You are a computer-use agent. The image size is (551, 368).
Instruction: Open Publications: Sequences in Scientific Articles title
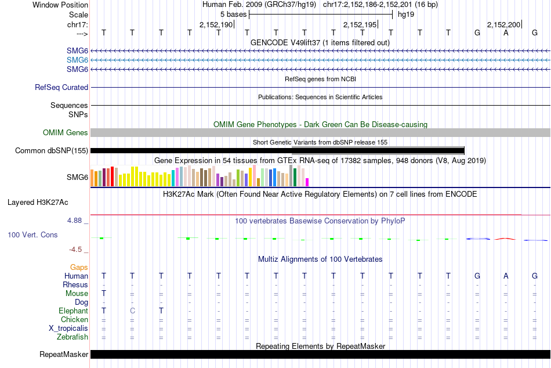pyautogui.click(x=320, y=97)
